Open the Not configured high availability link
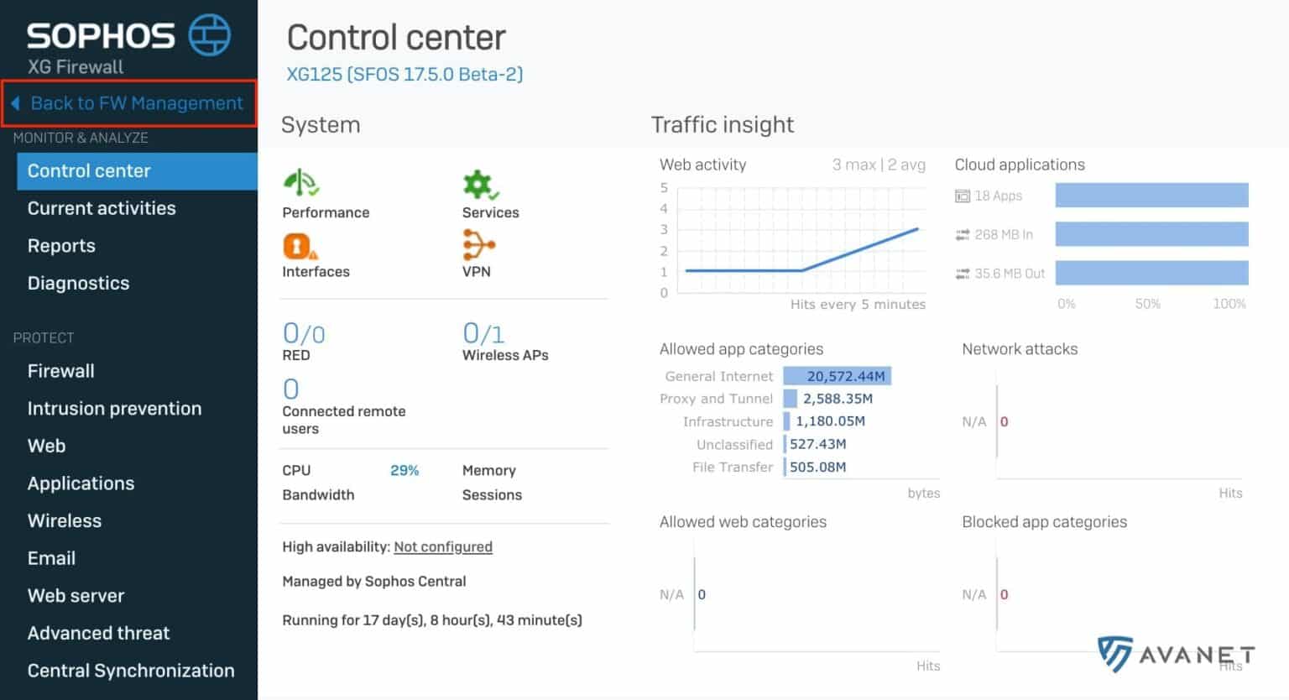Viewport: 1289px width, 700px height. 442,546
